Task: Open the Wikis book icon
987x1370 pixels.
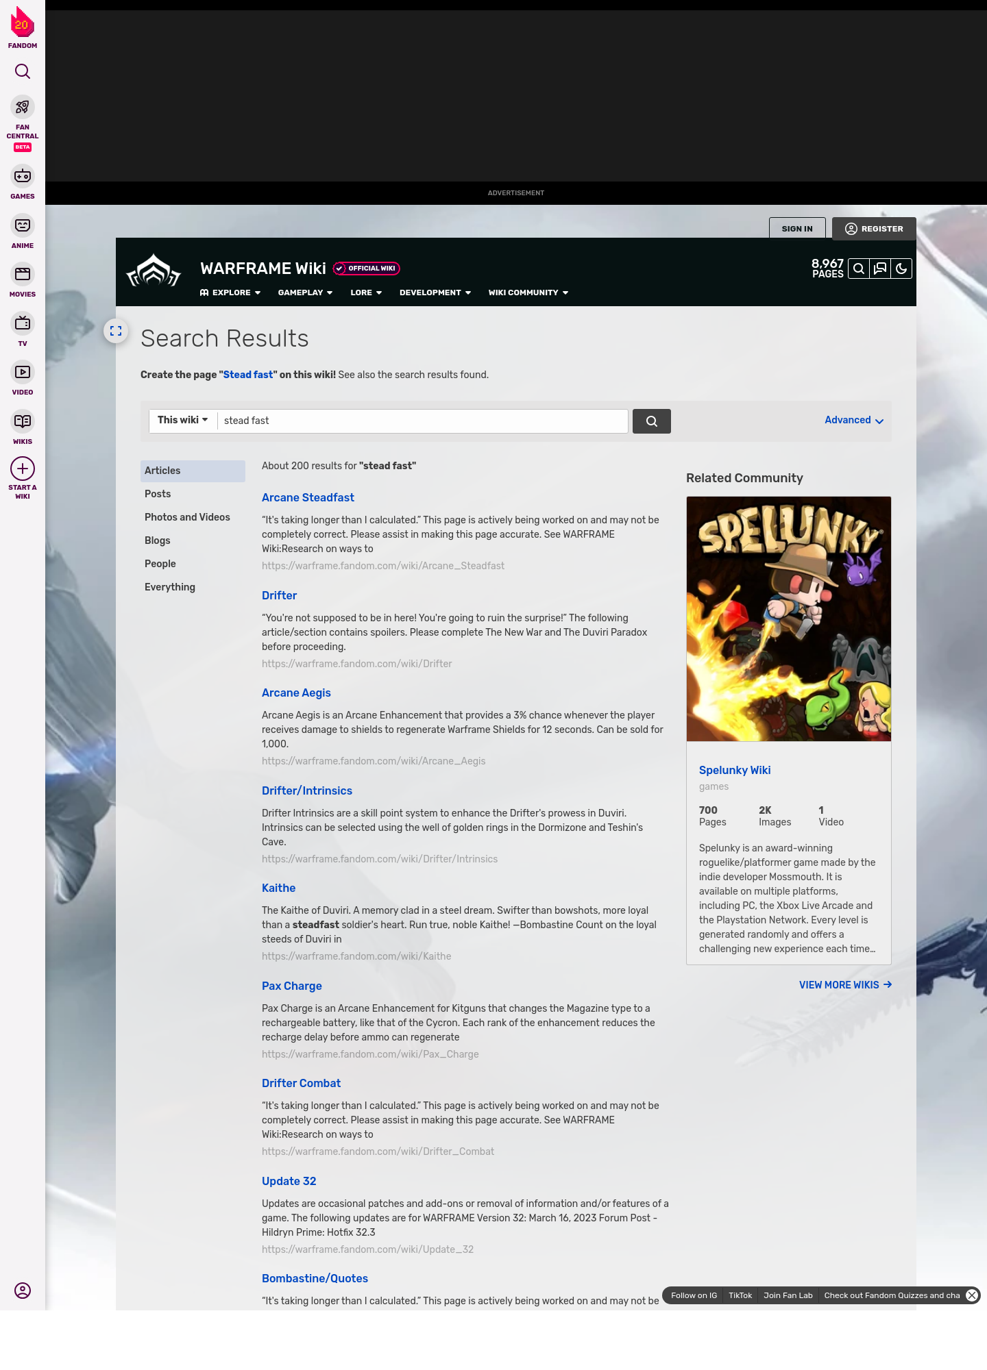Action: 23,421
